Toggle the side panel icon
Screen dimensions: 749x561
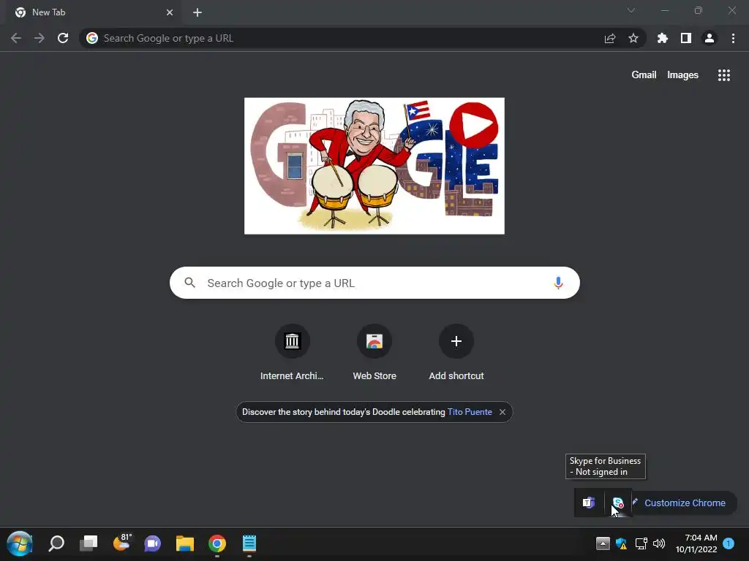[686, 38]
